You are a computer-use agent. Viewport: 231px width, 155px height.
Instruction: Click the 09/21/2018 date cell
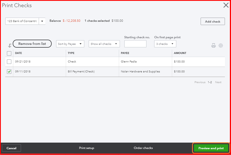(x=23, y=61)
